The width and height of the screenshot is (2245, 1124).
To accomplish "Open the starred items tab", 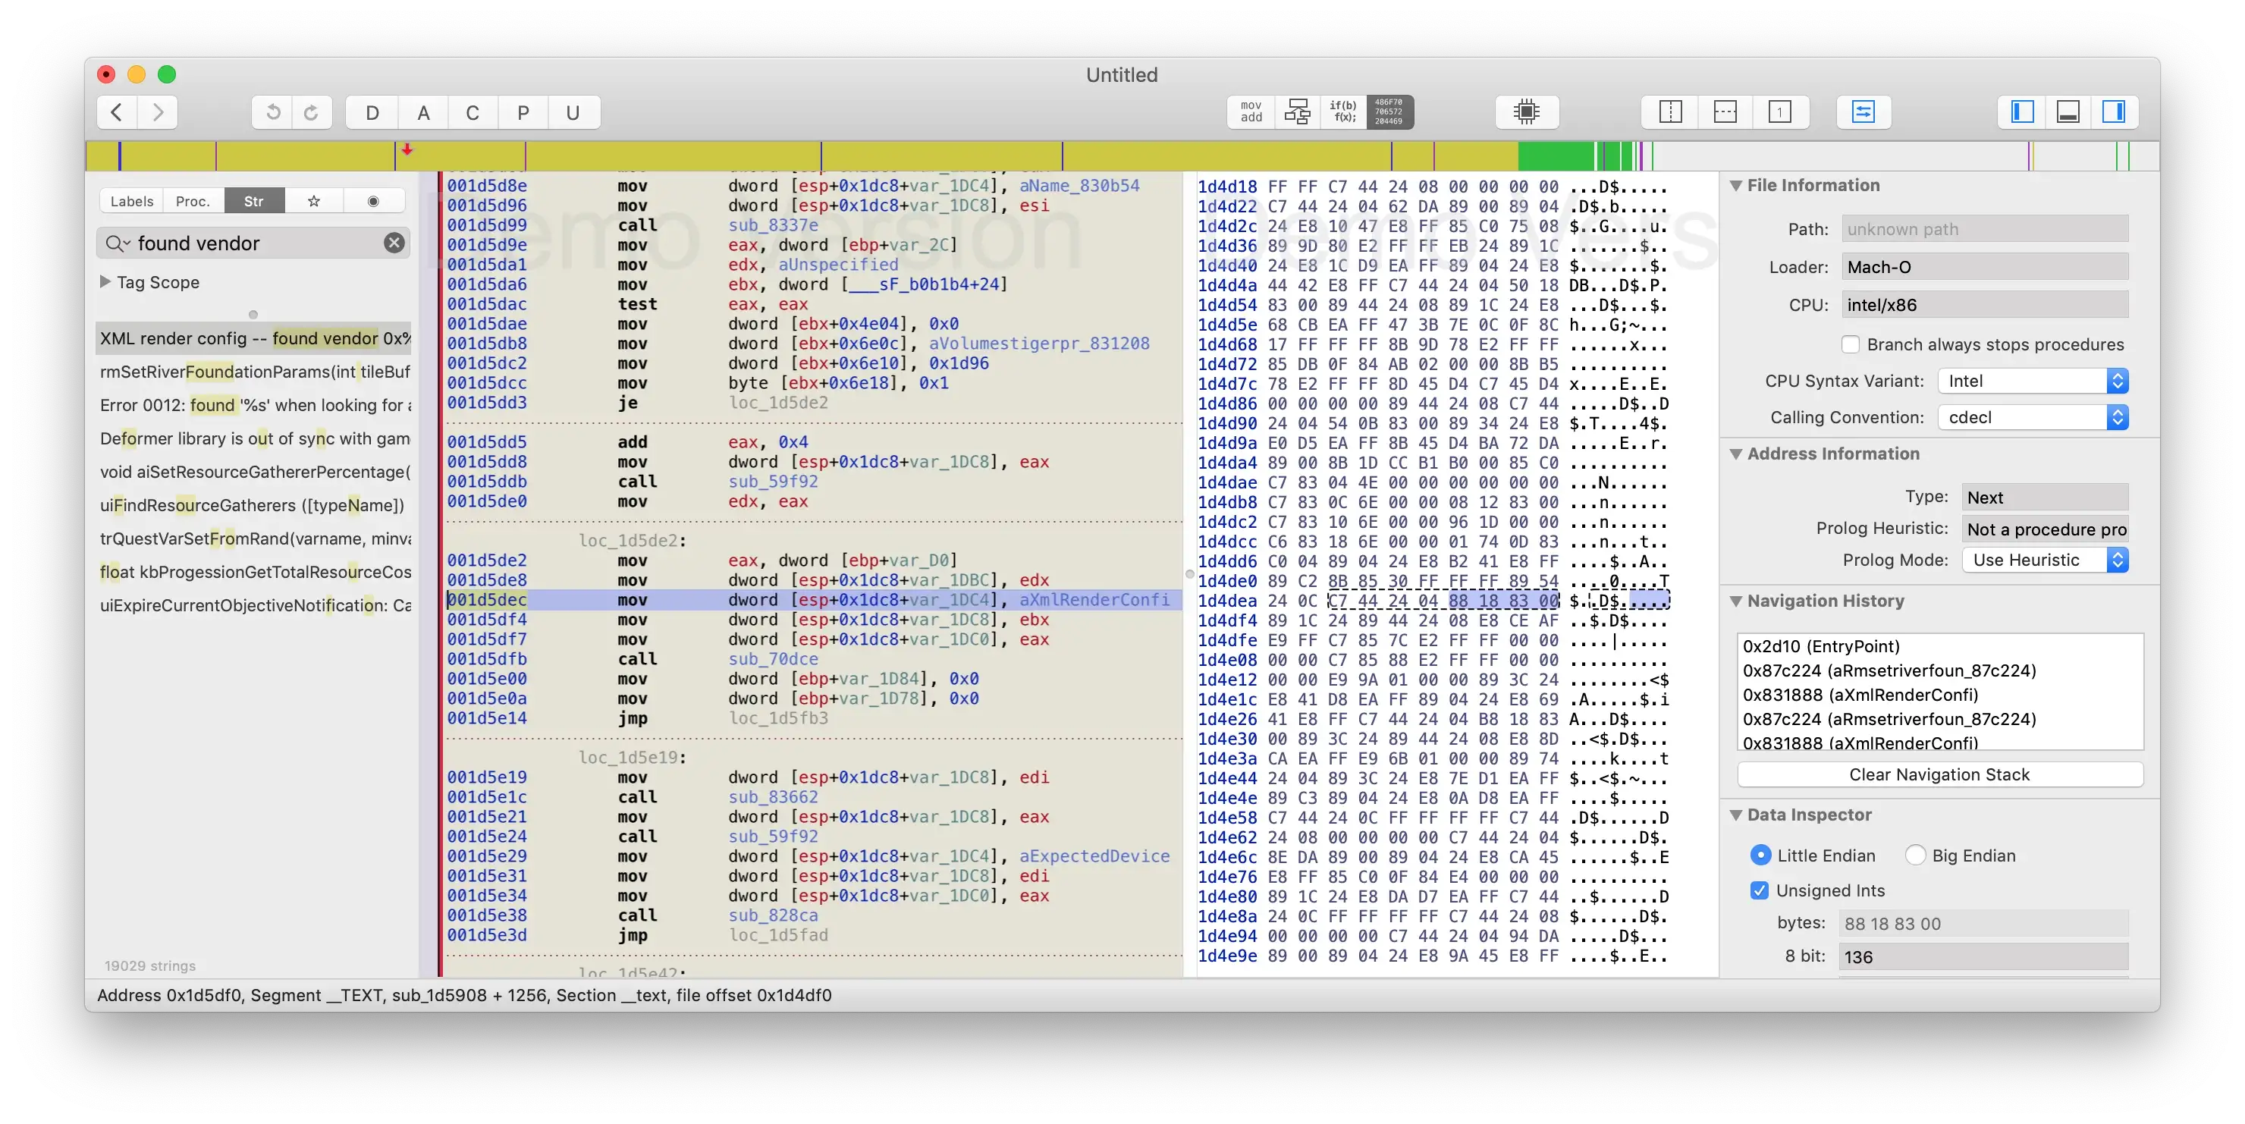I will coord(314,201).
